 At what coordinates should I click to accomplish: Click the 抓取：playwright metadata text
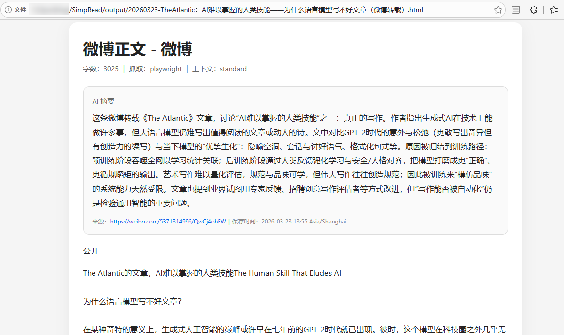tap(155, 69)
